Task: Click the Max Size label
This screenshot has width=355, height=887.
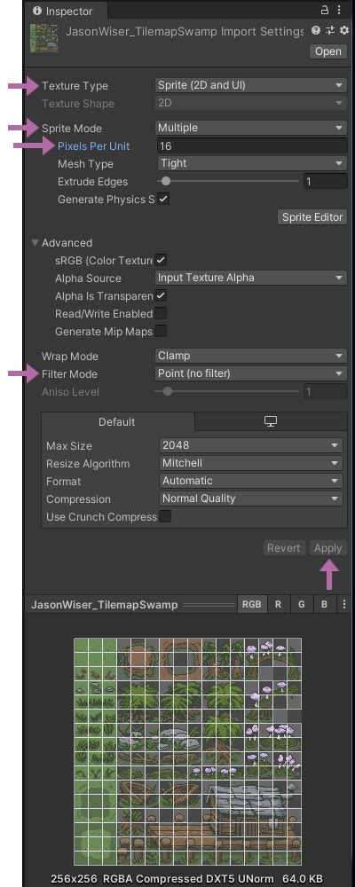Action: pyautogui.click(x=69, y=446)
